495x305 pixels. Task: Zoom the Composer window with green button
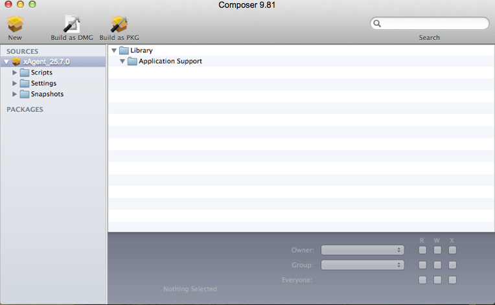point(32,4)
